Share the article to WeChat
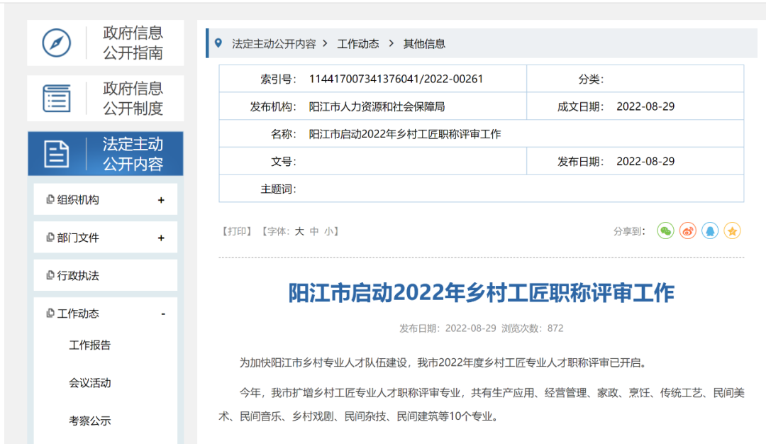 point(665,231)
